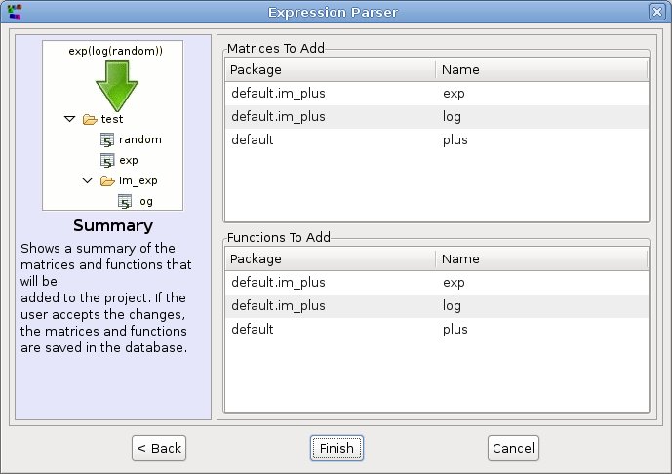Click the im_exp folder icon
This screenshot has height=474, width=672.
pos(107,181)
